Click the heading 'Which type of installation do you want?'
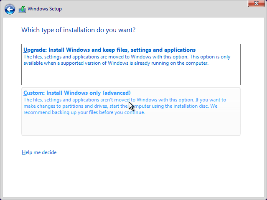Viewport: 267px width, 200px height. click(78, 30)
